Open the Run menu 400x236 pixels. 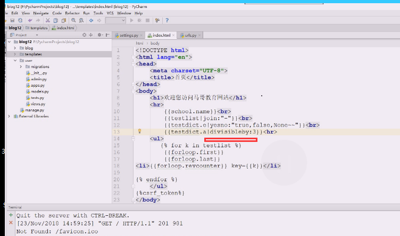coord(86,13)
